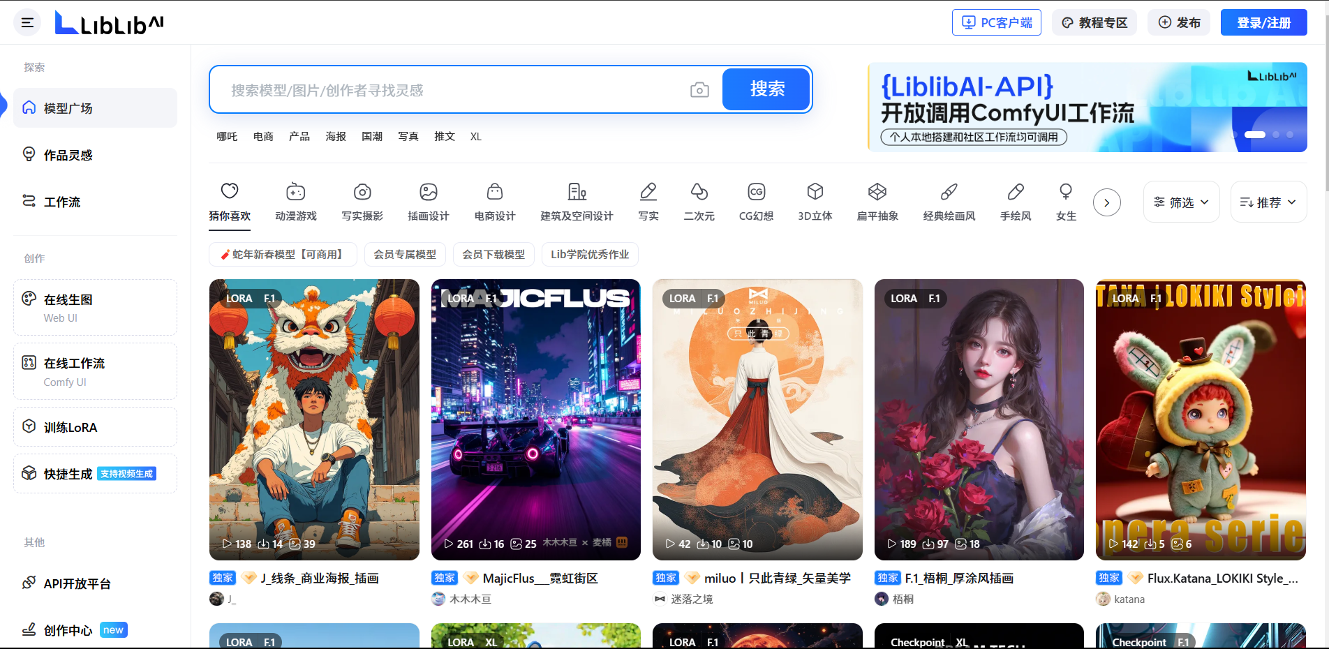Switch banner slide using the active carousel indicator
Image resolution: width=1329 pixels, height=649 pixels.
(x=1254, y=135)
